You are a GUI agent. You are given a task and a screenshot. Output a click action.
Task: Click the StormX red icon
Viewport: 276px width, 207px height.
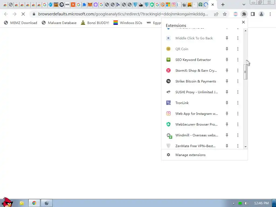(x=168, y=70)
